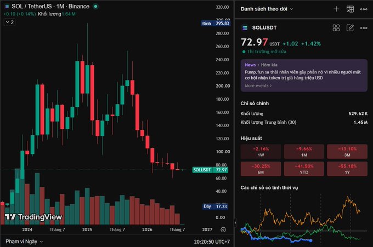Click the +1.42% change in details

311,44
